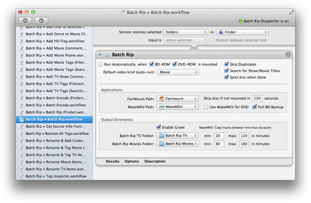Enable Run Automatically checkbox

(x=101, y=64)
